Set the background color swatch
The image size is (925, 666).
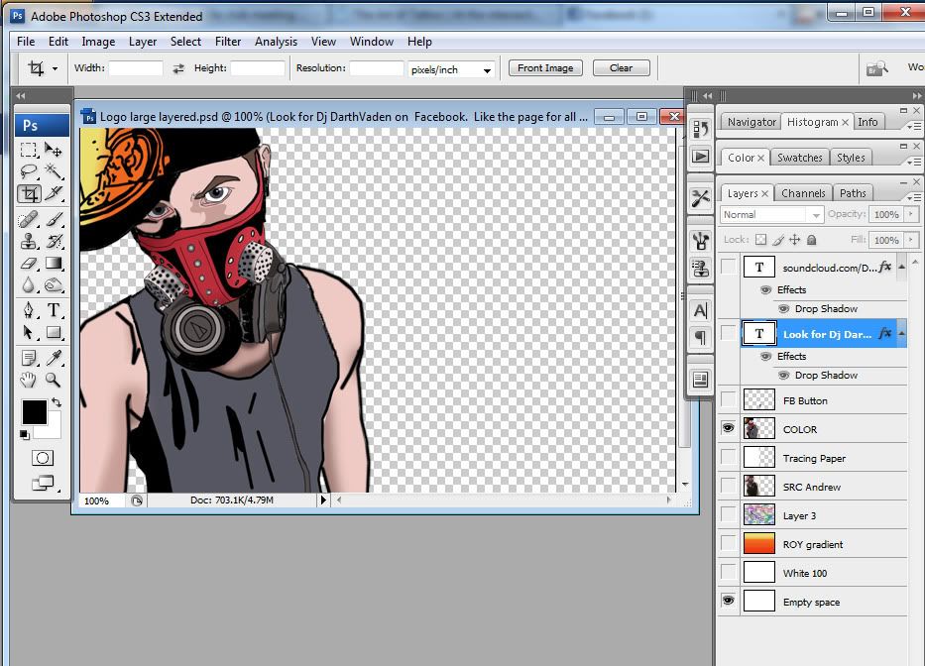(53, 431)
